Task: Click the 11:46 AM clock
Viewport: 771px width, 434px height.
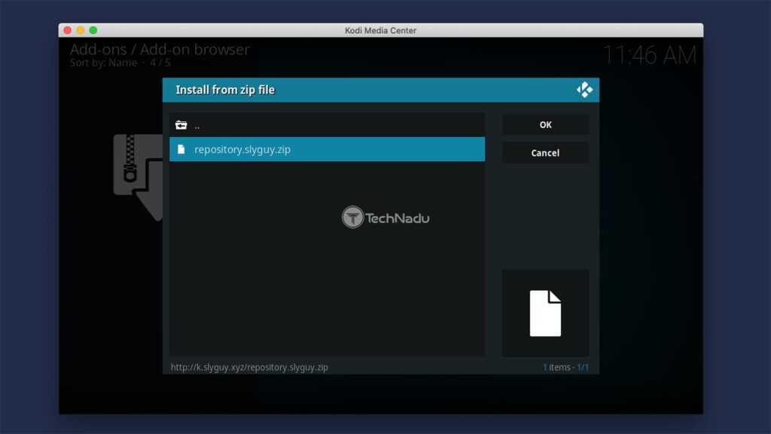Action: 650,55
